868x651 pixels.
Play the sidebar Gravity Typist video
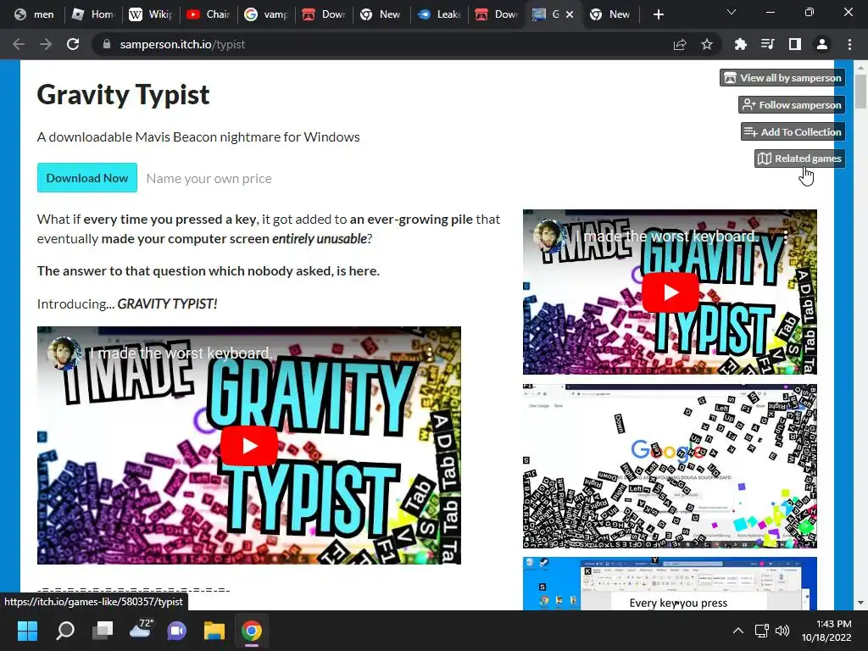pyautogui.click(x=670, y=292)
